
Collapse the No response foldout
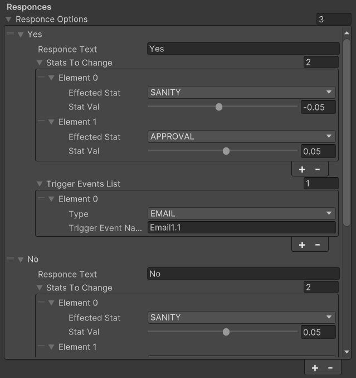click(21, 260)
